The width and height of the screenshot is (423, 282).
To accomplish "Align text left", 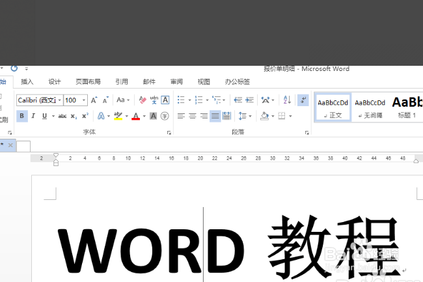I will pos(181,116).
